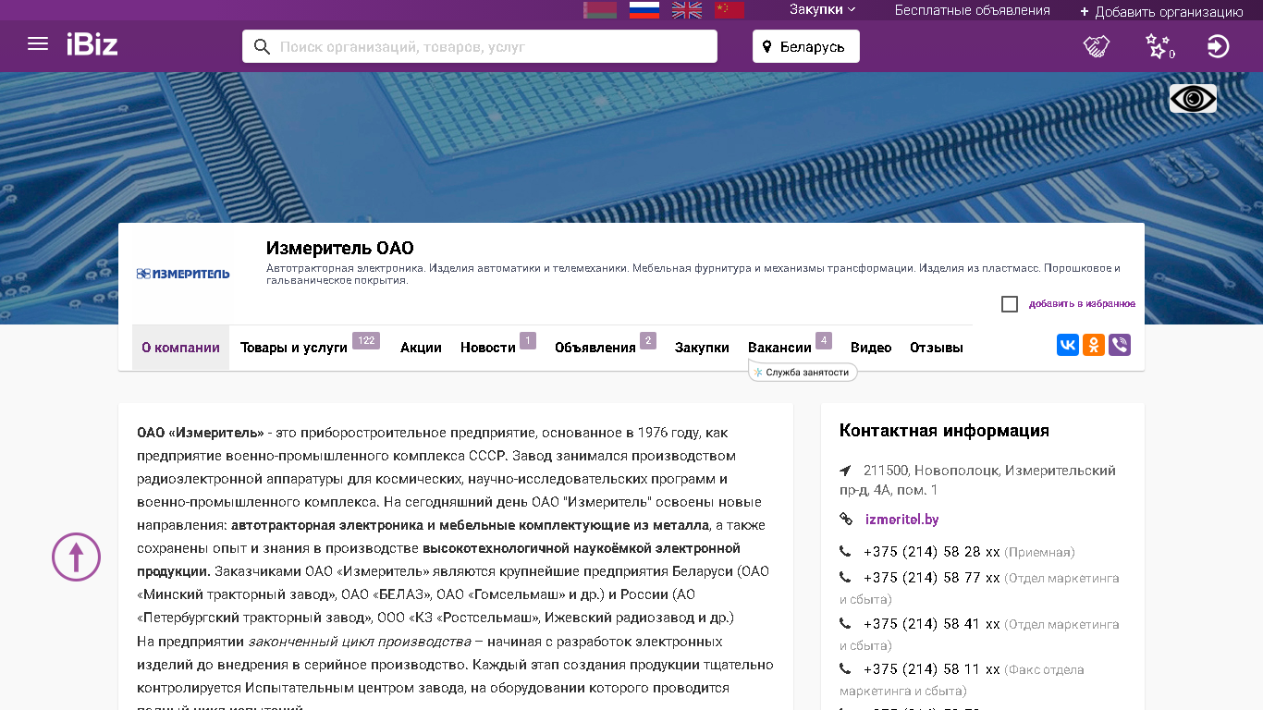1263x710 pixels.
Task: Click the Измеритель ОАО heading
Action: click(x=339, y=248)
